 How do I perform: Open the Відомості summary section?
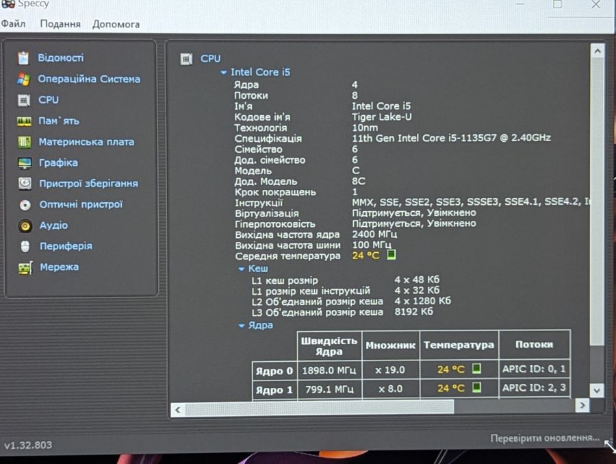coord(60,58)
